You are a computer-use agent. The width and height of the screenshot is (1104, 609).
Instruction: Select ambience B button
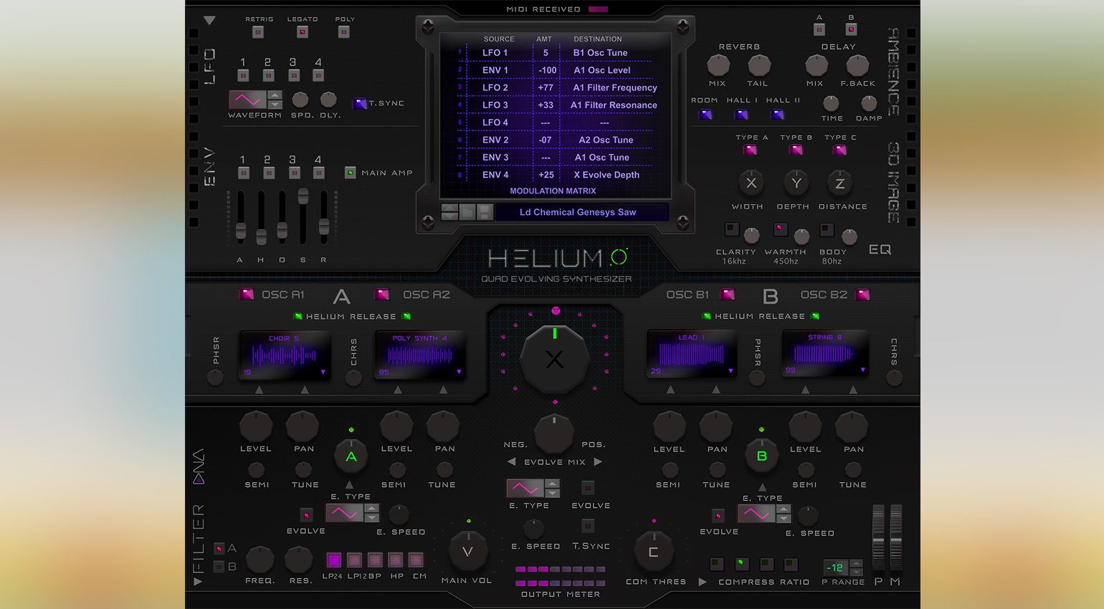851,29
